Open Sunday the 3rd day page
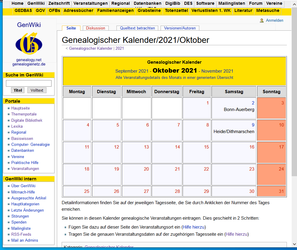Viewport: 297px width, 250px height. pos(282,103)
